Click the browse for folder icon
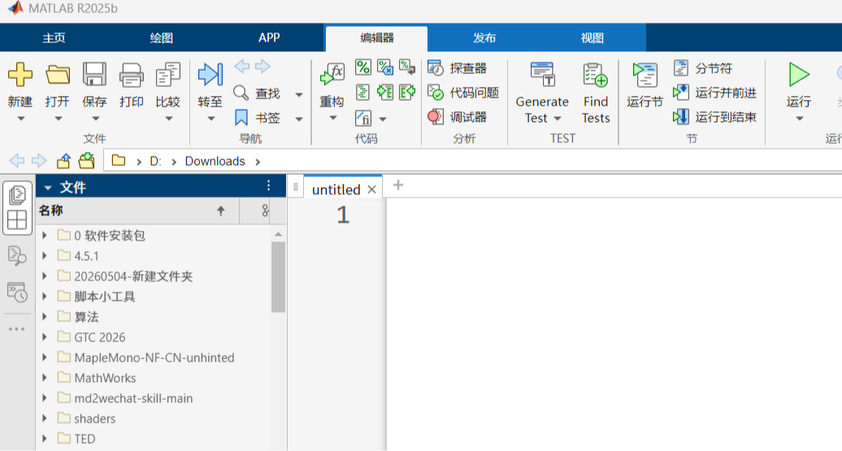 pos(86,161)
